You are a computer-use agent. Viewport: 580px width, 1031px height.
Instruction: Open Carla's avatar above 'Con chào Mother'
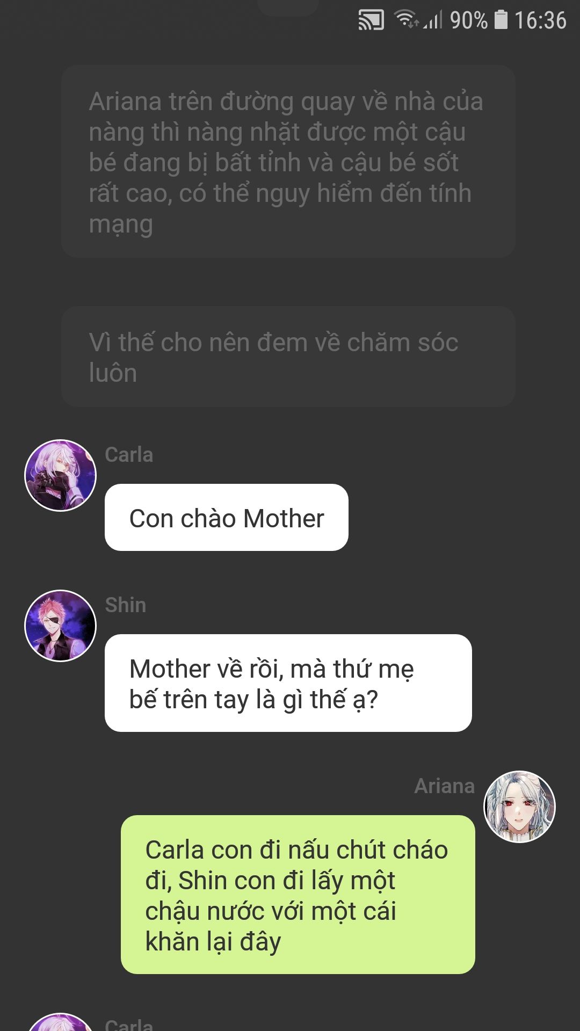click(x=60, y=475)
